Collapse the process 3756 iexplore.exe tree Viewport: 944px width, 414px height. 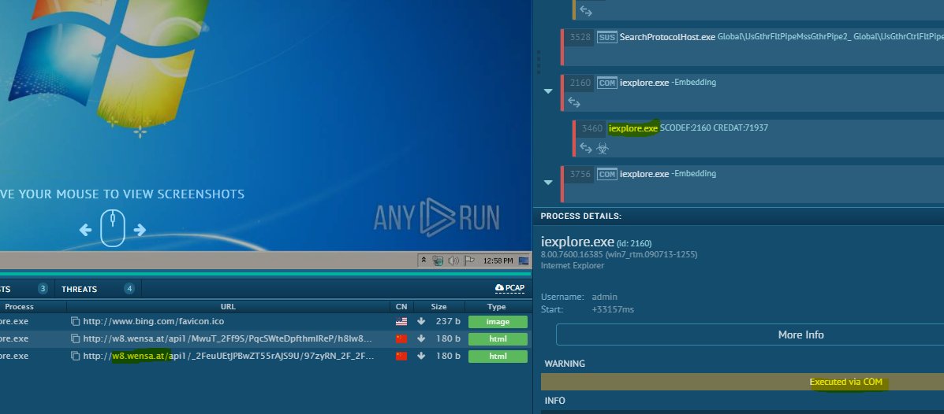[548, 183]
